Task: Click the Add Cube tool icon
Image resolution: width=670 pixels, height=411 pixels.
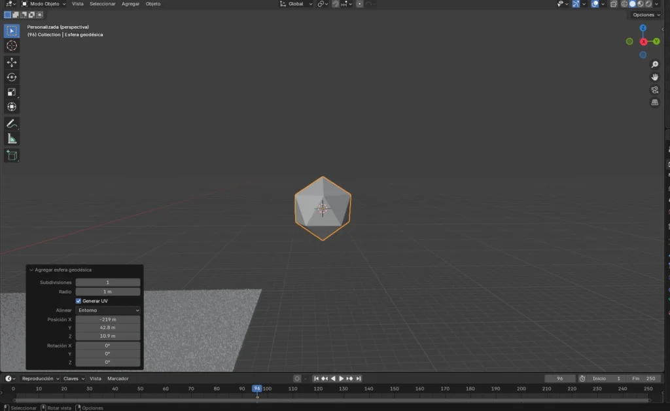Action: (x=12, y=155)
